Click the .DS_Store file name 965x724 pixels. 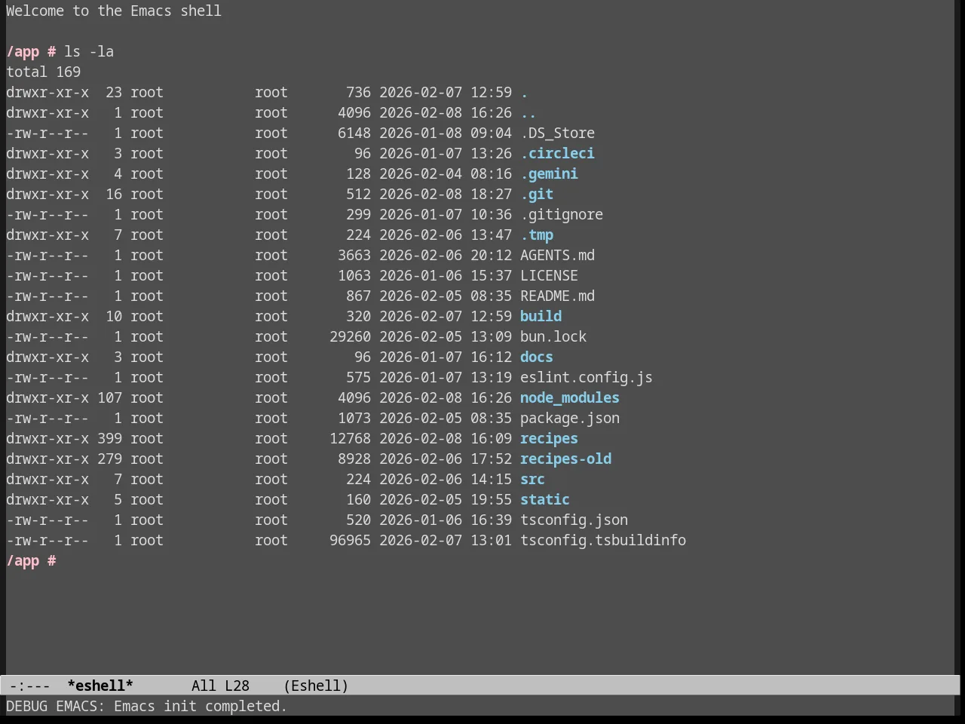(557, 133)
